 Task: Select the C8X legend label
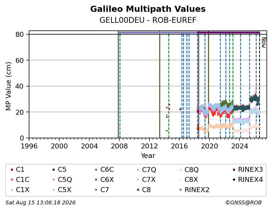tap(191, 180)
